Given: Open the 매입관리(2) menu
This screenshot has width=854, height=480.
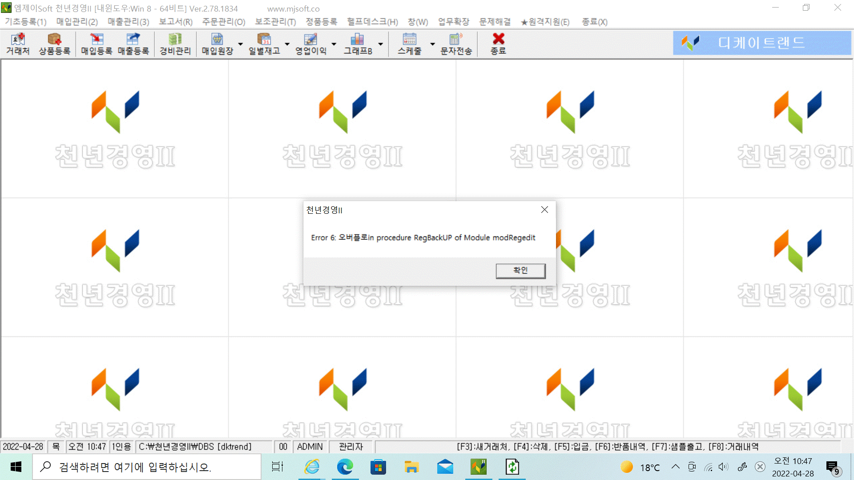Looking at the screenshot, I should 77,22.
